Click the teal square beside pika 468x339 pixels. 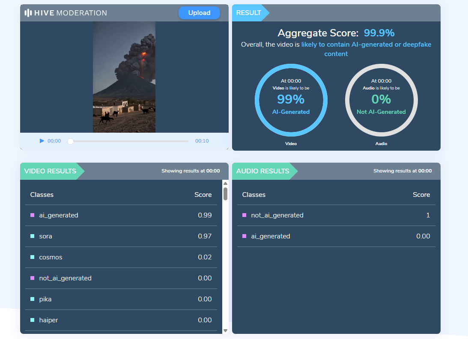33,299
